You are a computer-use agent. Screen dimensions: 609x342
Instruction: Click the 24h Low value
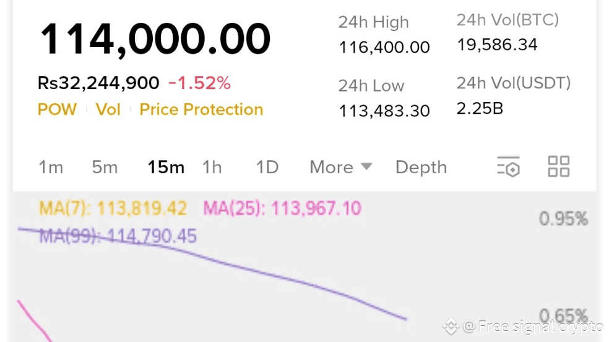coord(384,111)
